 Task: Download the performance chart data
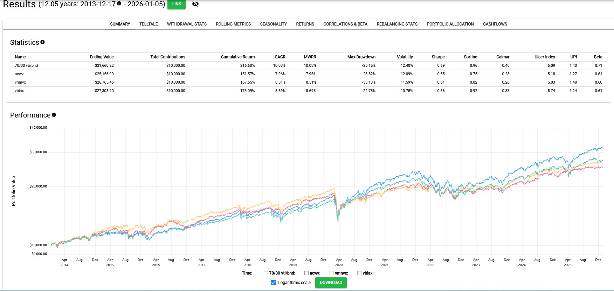pos(331,283)
